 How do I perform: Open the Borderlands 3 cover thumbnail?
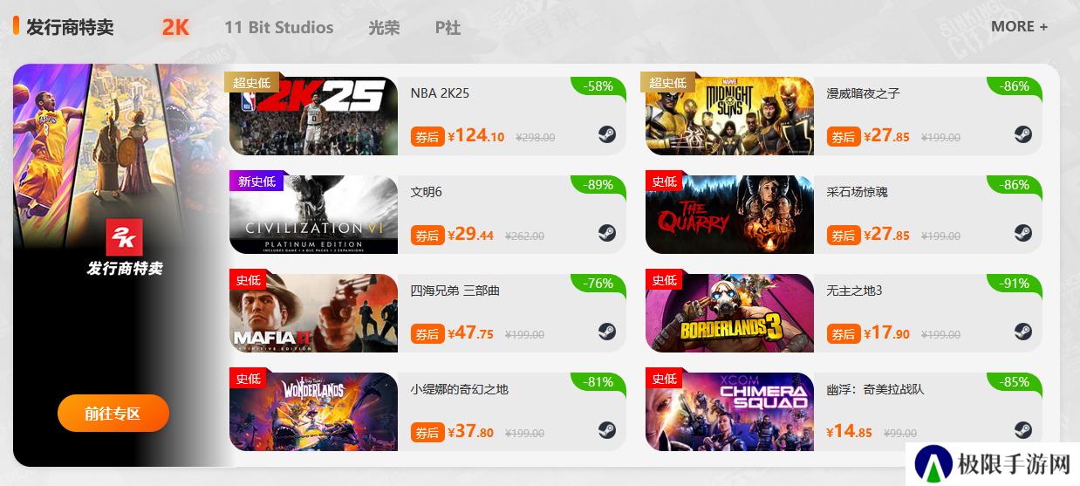pos(729,313)
